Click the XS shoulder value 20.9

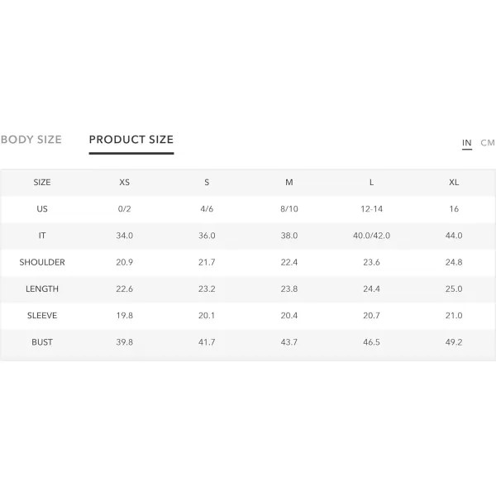click(x=124, y=262)
